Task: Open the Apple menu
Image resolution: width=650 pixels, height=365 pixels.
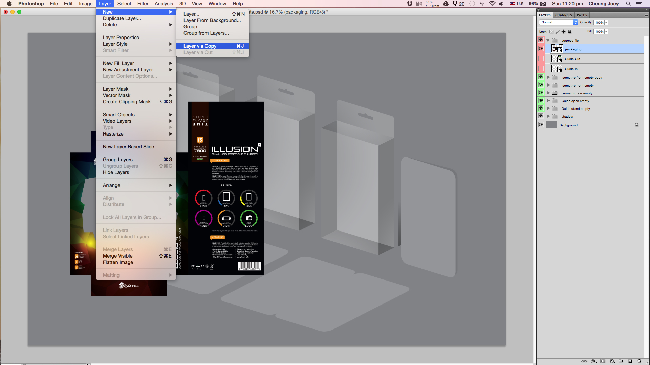Action: point(9,4)
